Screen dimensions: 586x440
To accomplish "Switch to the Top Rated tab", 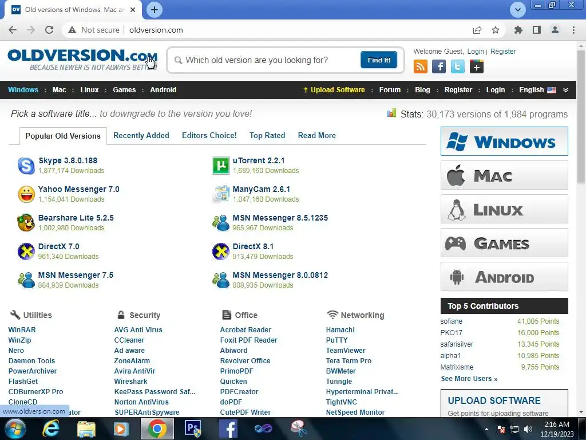I will point(267,135).
